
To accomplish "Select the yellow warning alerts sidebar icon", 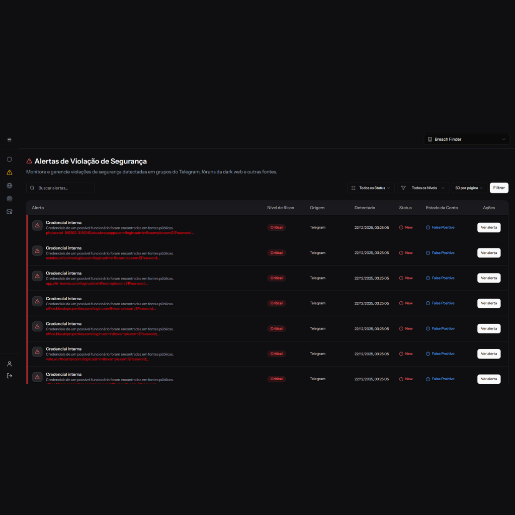I will tap(9, 172).
